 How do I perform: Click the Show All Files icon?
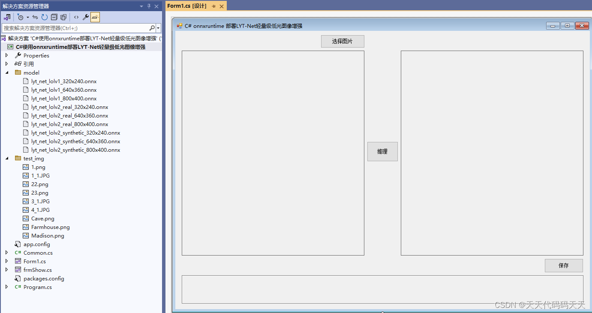(63, 17)
